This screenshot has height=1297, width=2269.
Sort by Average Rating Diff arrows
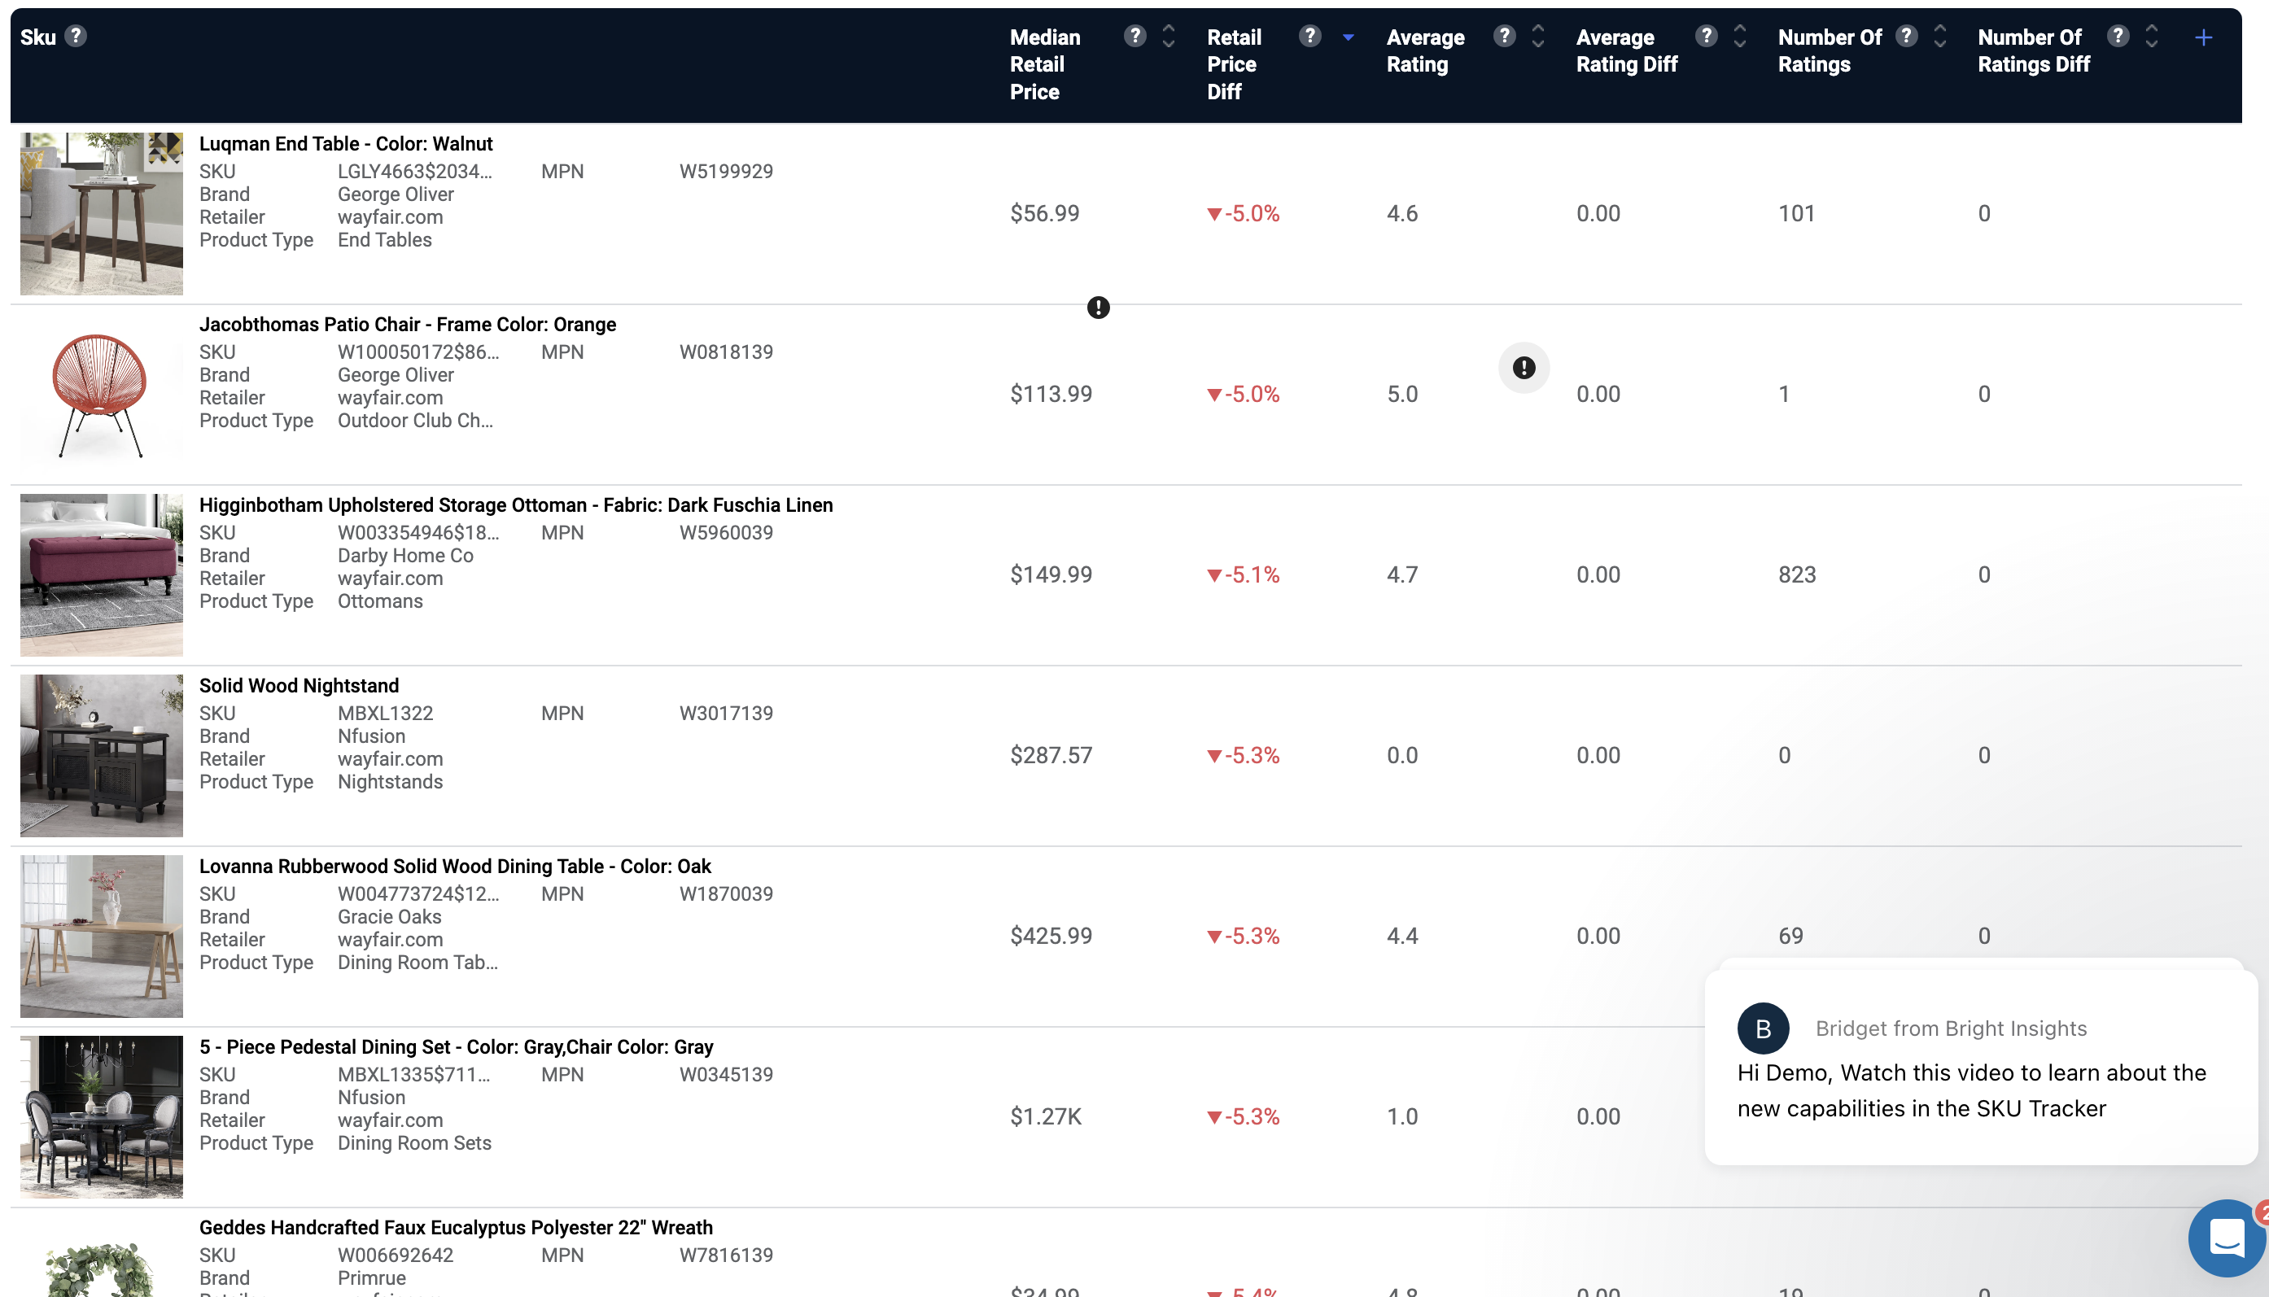1740,37
